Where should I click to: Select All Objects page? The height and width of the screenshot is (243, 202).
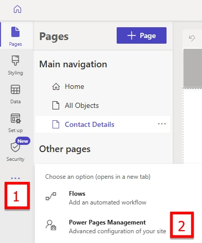103,105
